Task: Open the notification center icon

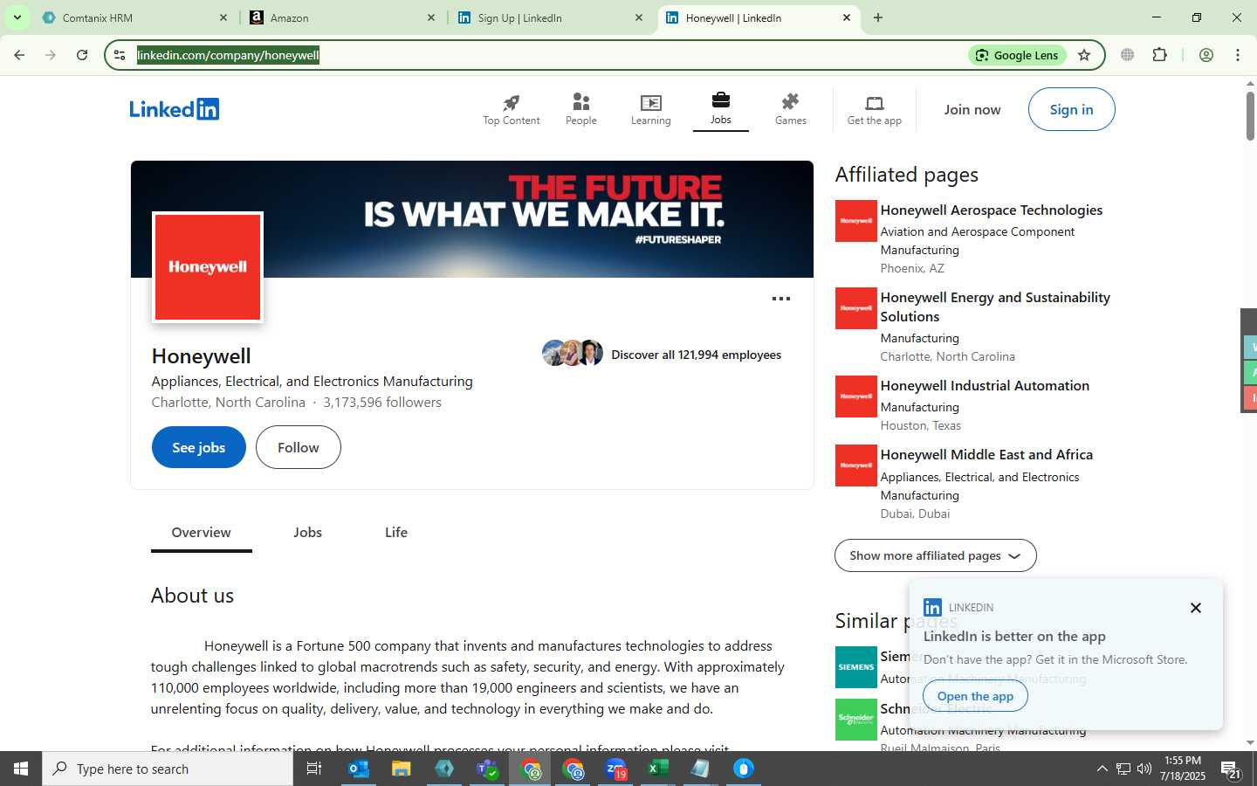Action: pos(1231,769)
